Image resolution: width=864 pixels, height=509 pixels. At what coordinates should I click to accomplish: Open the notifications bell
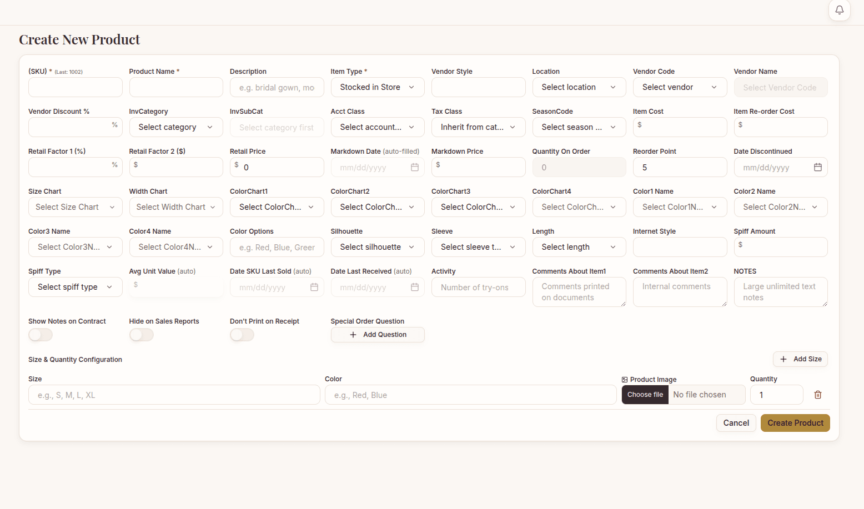839,10
